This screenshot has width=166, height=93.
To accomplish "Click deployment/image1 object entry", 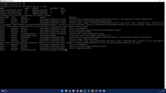I will (x=48, y=35).
